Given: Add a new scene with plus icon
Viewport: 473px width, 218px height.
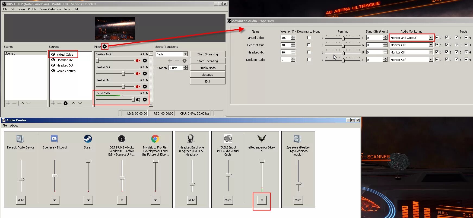Looking at the screenshot, I should tap(8, 103).
